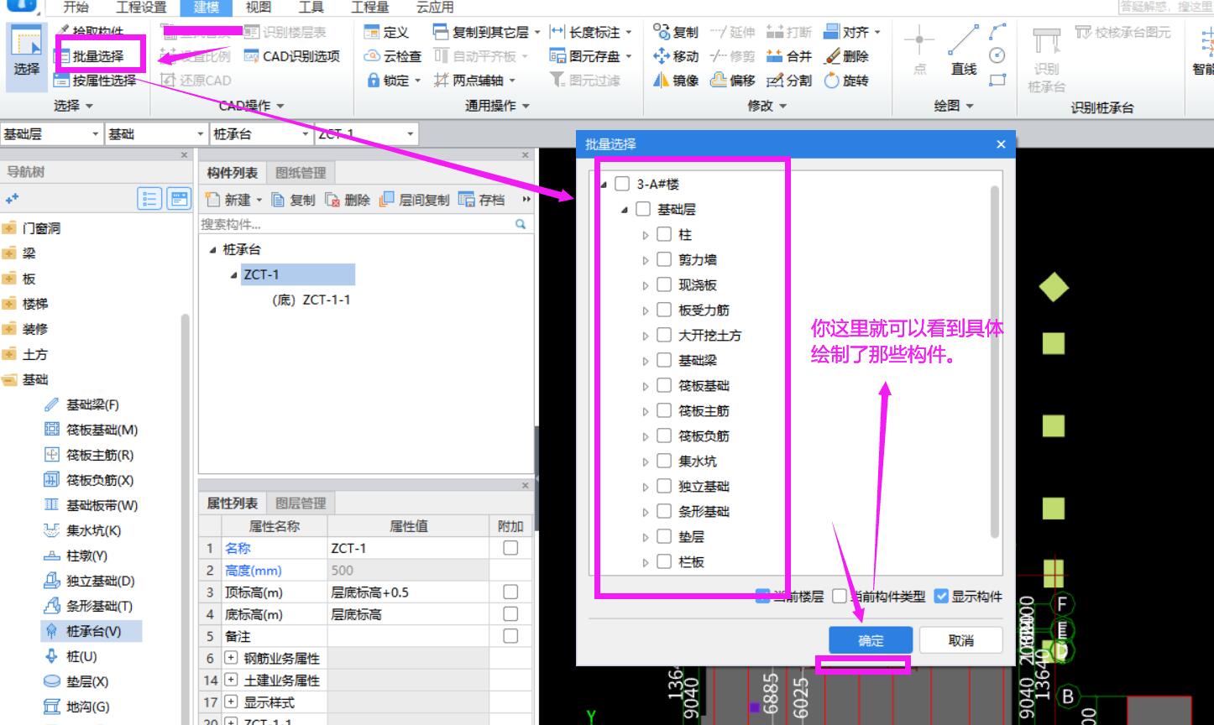The image size is (1214, 725).
Task: Open 图元存盘
Action: (591, 56)
